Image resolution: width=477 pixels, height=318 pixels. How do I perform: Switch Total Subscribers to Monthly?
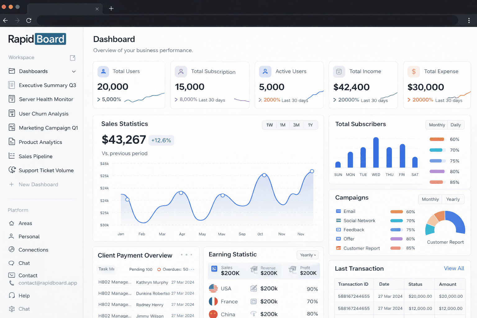tap(437, 125)
